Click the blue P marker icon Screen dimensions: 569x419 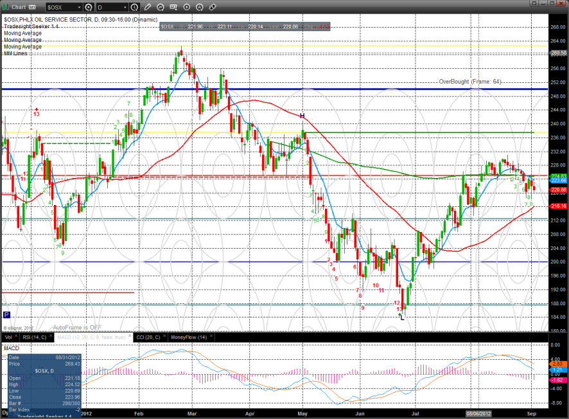(x=6, y=314)
